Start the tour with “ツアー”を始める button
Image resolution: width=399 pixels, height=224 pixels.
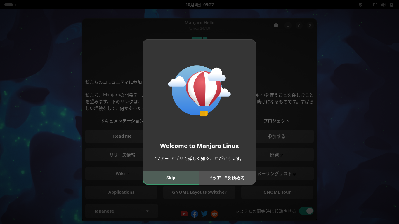click(x=227, y=178)
